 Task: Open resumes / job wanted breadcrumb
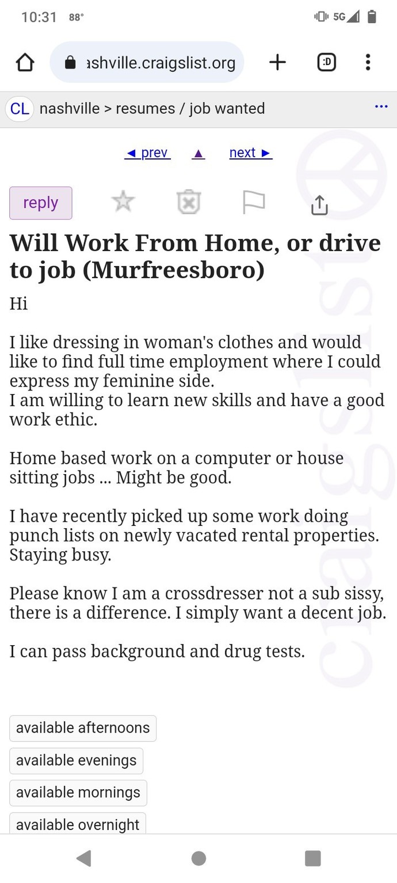click(190, 108)
